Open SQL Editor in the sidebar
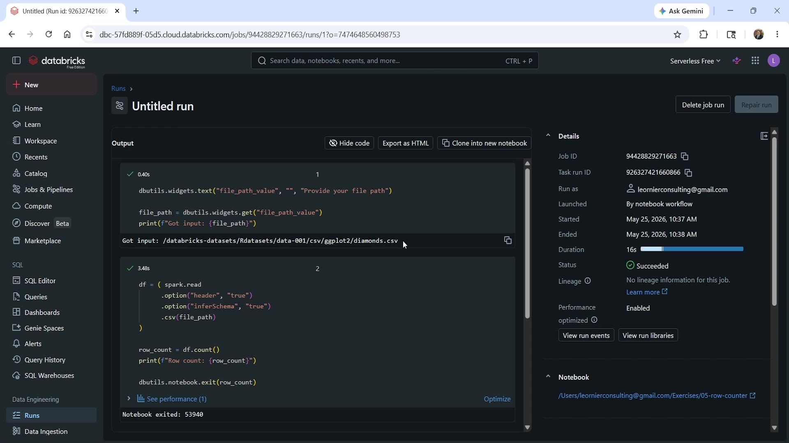This screenshot has width=789, height=443. (x=51, y=281)
